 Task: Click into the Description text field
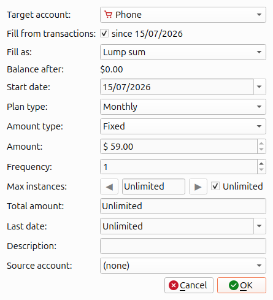[x=183, y=246]
